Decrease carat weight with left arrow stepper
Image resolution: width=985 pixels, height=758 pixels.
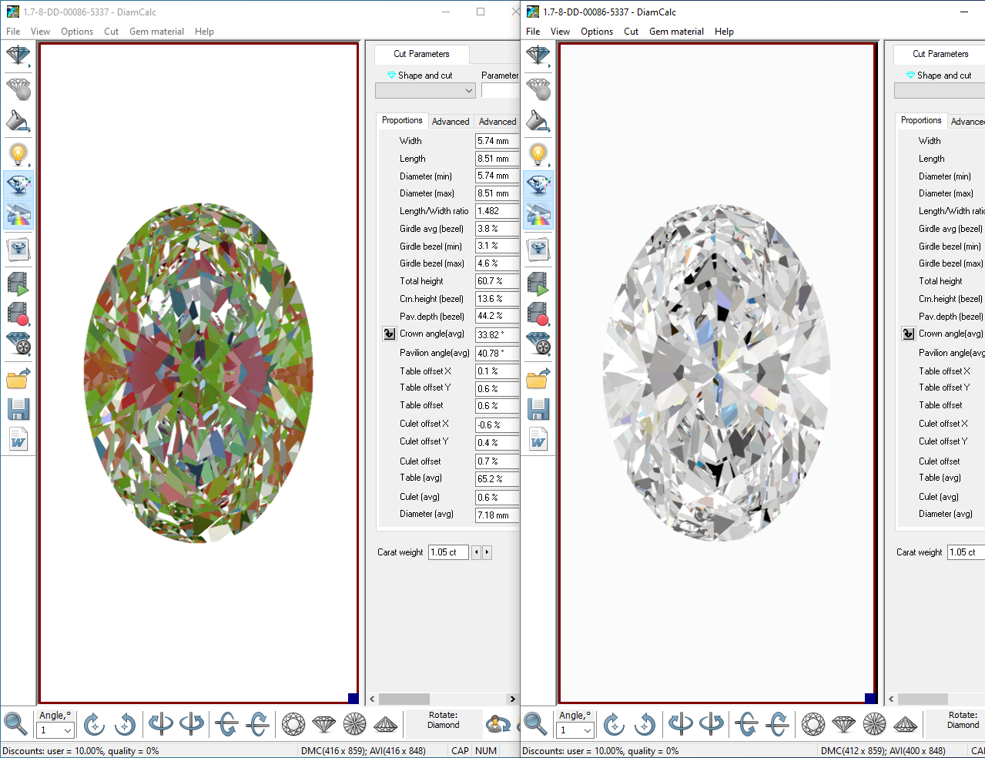click(x=476, y=552)
